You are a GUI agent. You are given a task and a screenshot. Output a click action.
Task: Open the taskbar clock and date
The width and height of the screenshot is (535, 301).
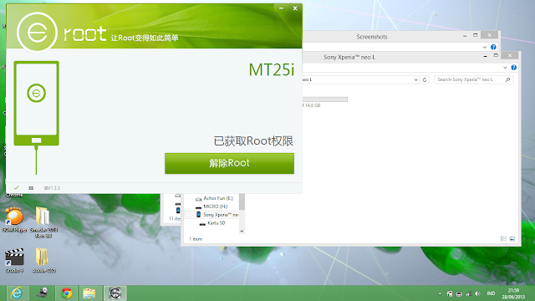pos(513,293)
